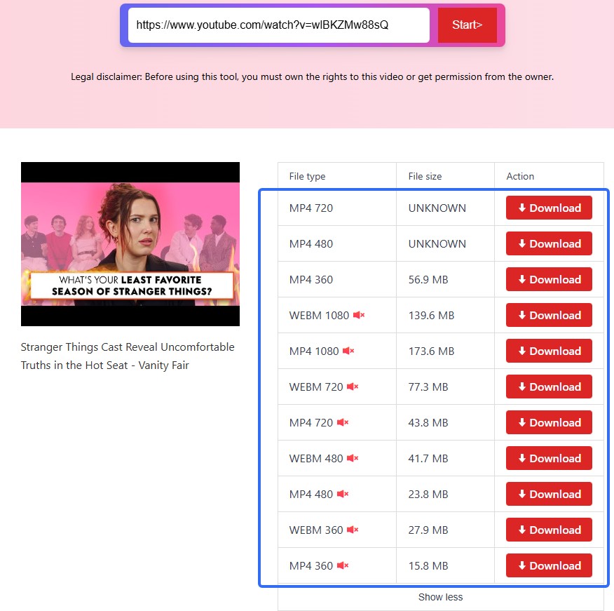This screenshot has width=614, height=611.
Task: Download the 173.6 MB MP4 1080 file
Action: click(549, 351)
